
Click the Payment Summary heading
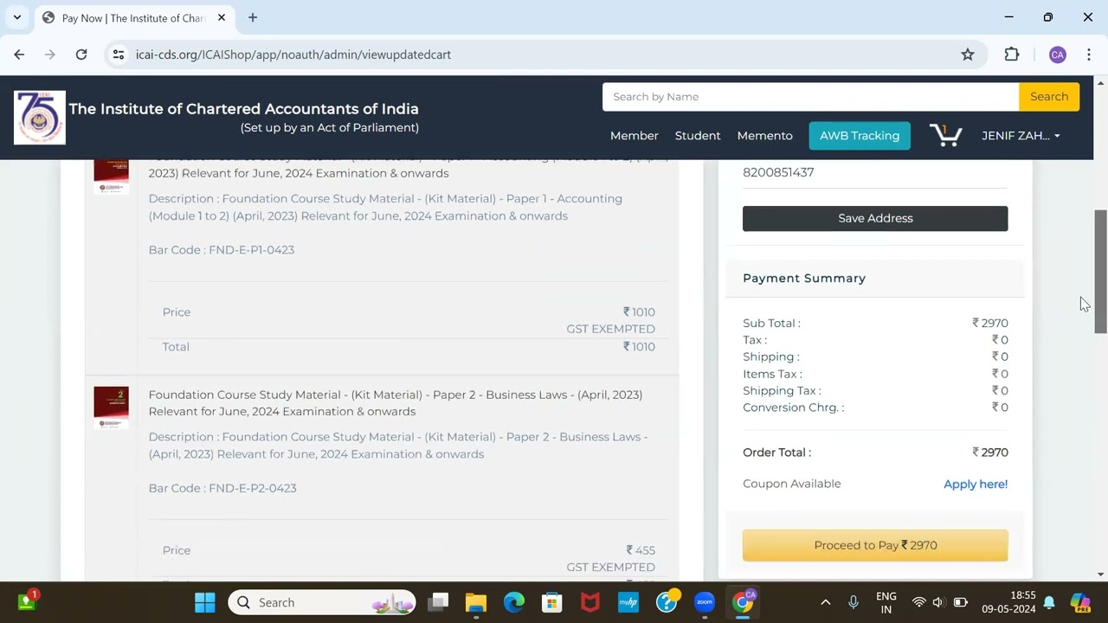804,279
